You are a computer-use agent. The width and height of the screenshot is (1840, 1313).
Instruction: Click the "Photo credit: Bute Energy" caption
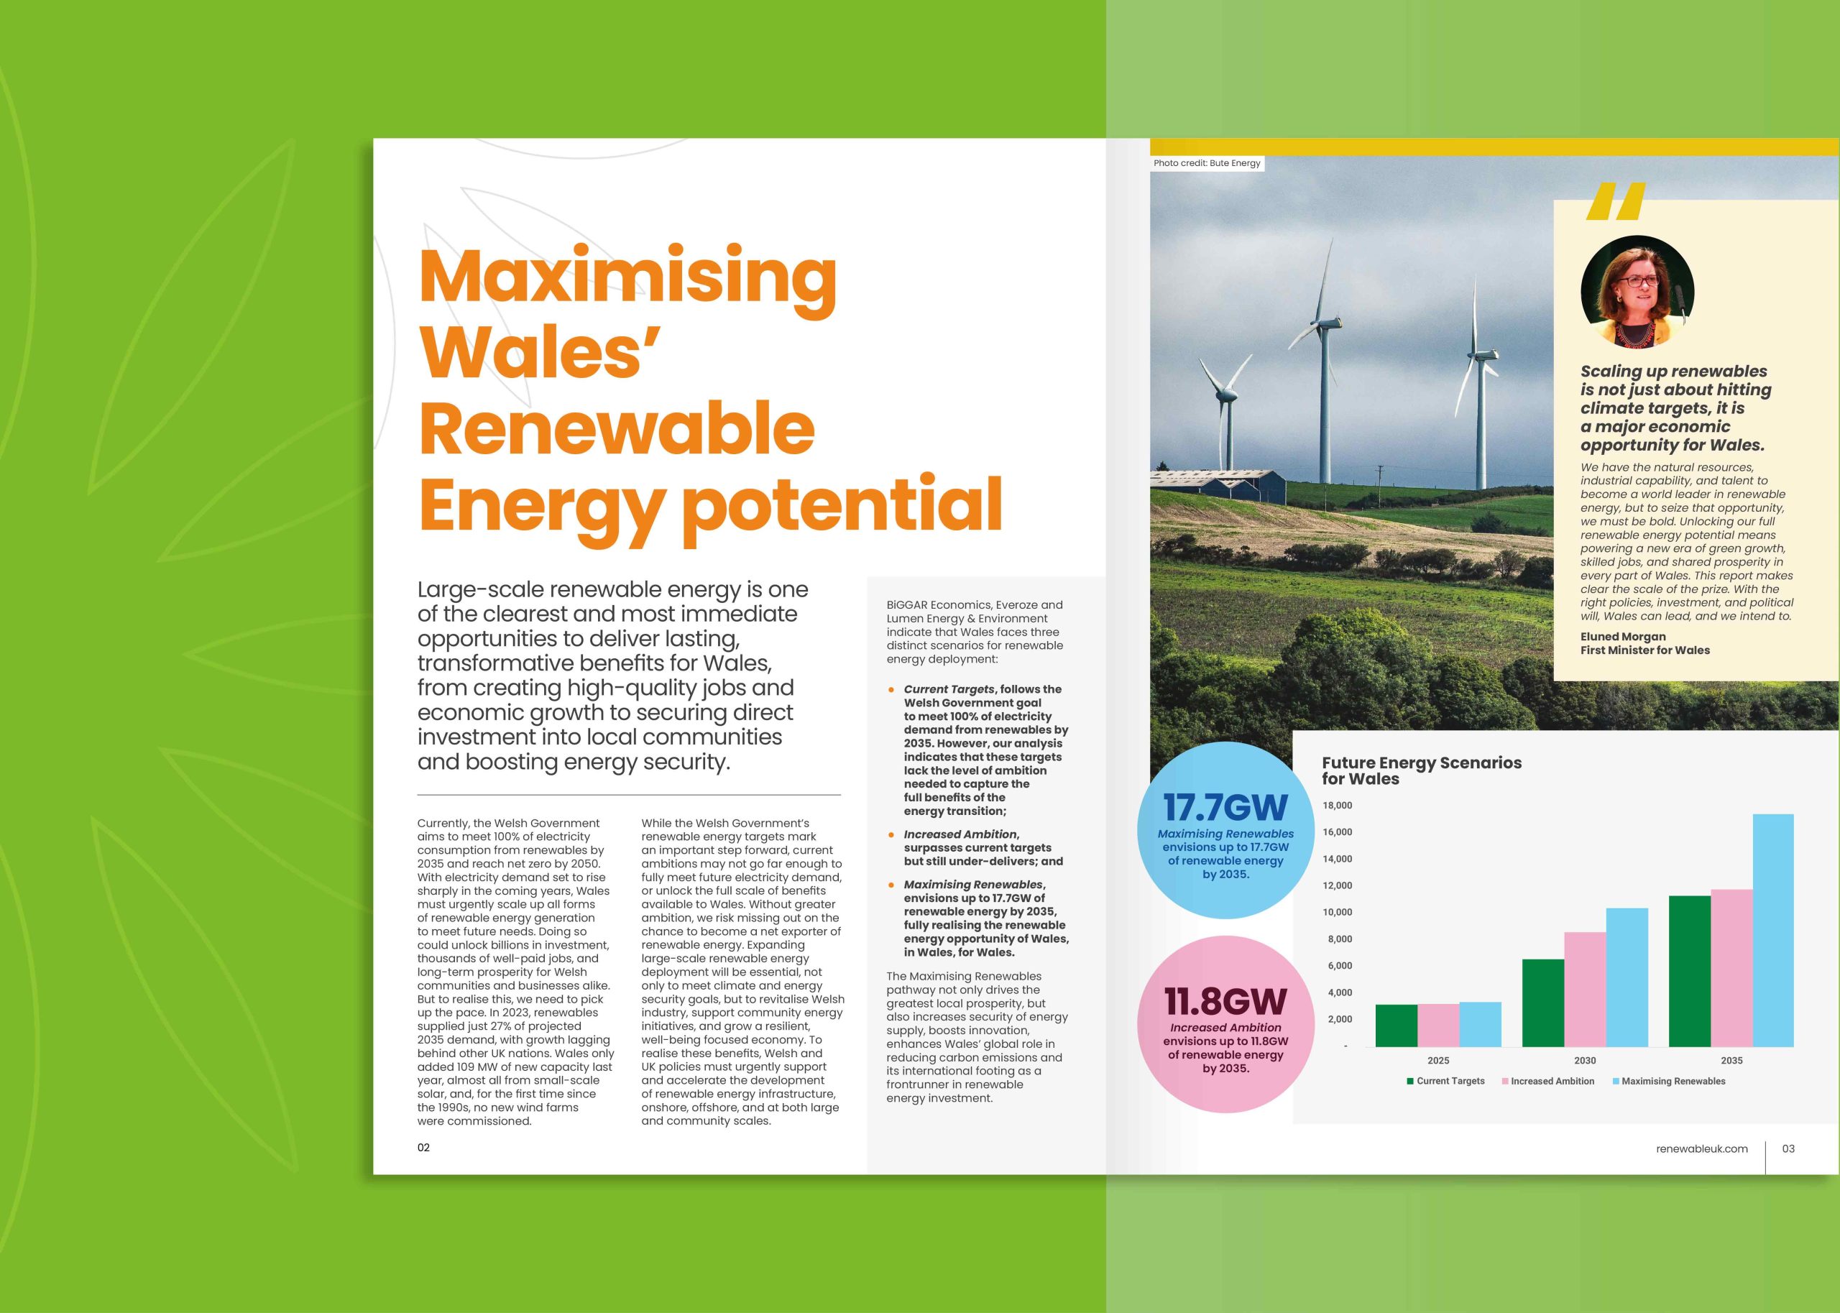pos(1206,163)
